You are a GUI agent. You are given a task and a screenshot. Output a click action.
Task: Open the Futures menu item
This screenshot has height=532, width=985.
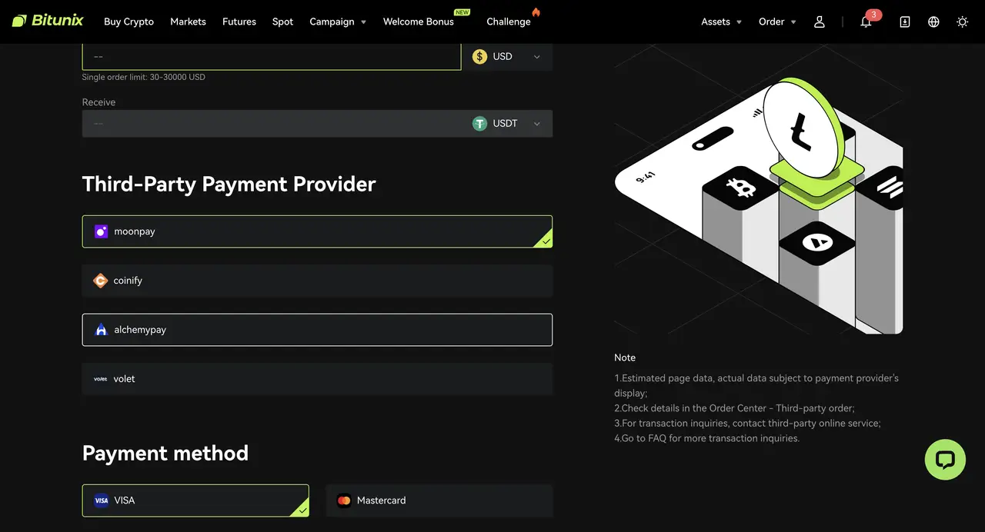239,22
